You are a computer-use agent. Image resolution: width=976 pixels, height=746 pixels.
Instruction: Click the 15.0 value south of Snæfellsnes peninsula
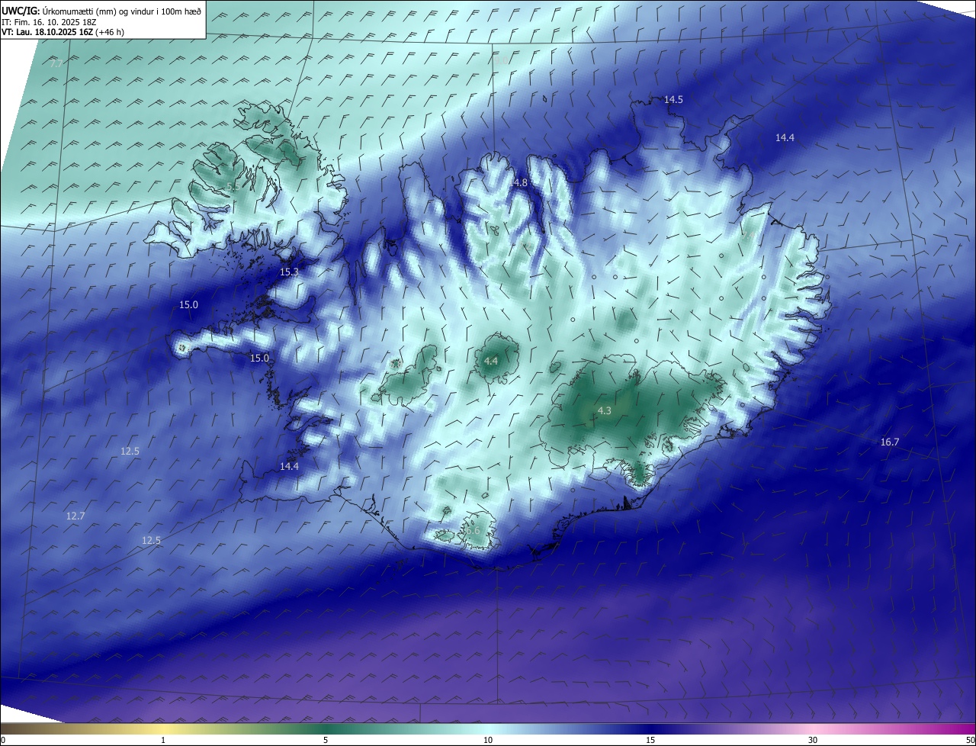259,359
